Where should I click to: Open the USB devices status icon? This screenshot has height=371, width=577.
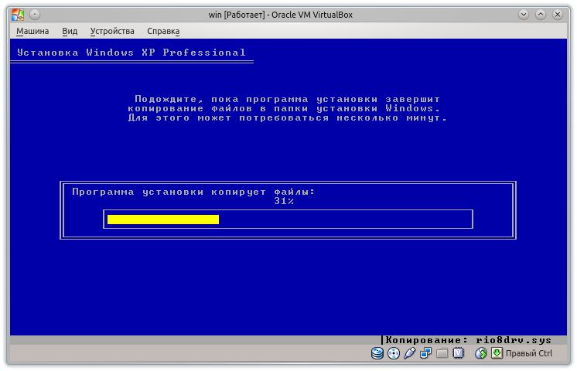pos(410,353)
